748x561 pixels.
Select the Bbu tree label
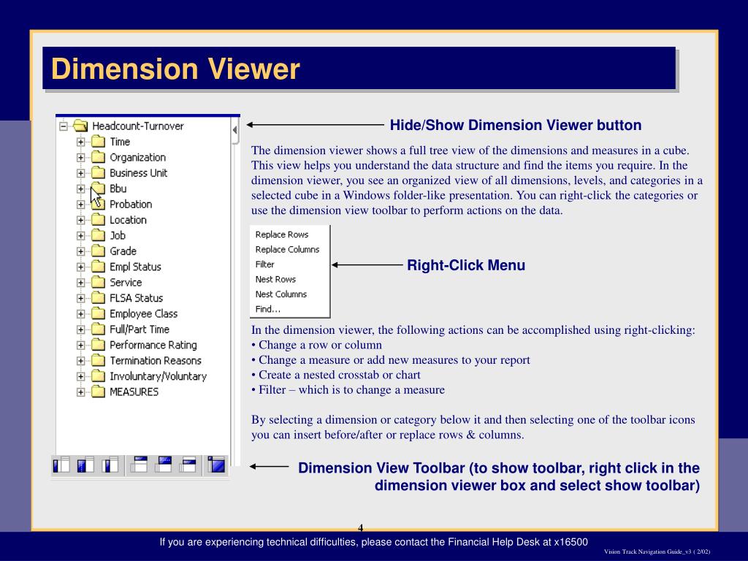pyautogui.click(x=118, y=188)
